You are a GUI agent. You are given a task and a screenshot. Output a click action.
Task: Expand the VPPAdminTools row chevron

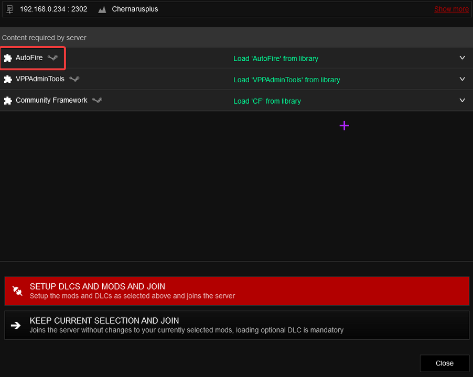click(x=462, y=79)
